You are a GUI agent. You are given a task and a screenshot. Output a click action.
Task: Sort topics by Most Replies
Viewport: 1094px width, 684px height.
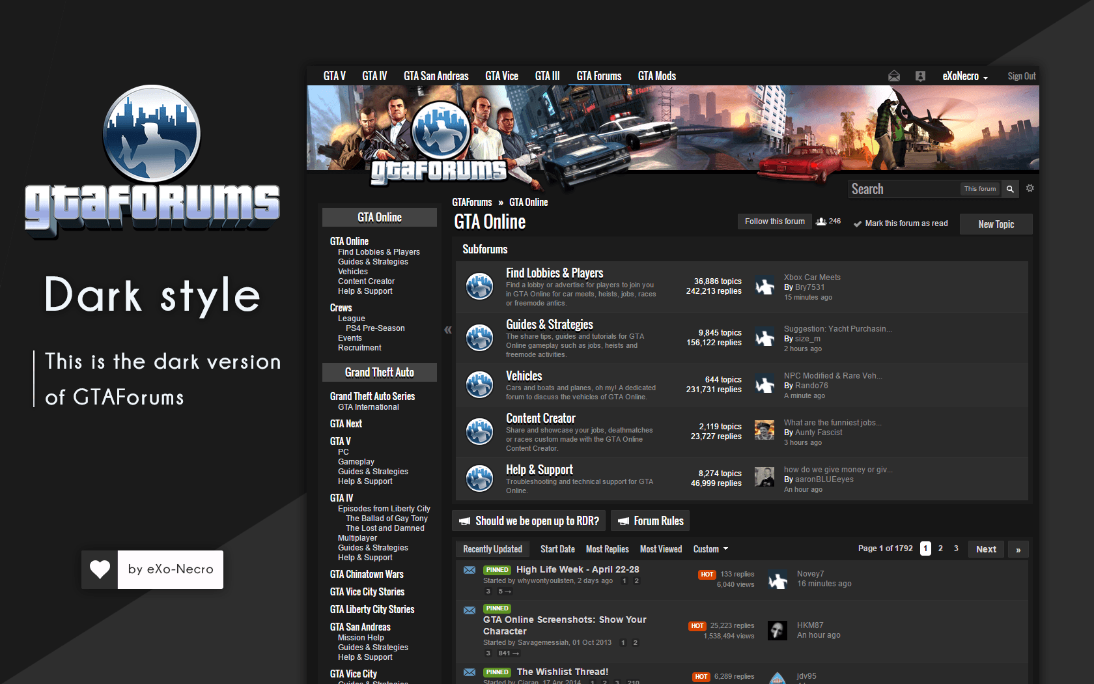tap(608, 549)
